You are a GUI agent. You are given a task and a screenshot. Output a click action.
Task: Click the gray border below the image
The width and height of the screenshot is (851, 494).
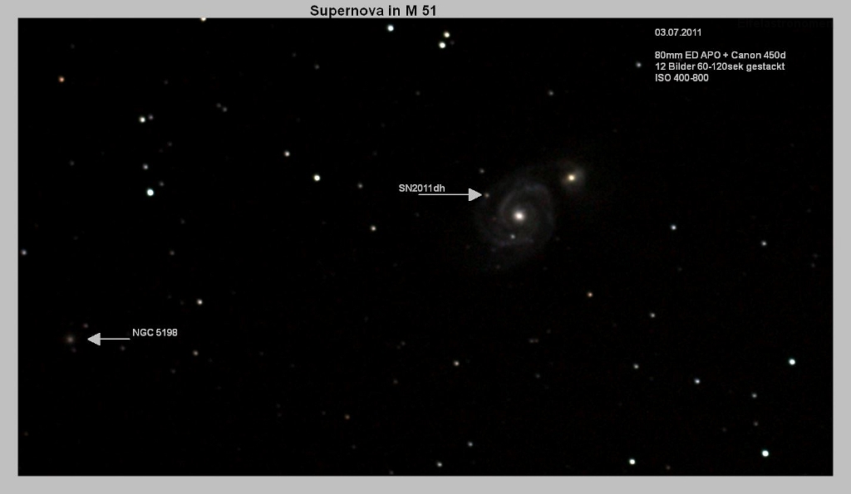[425, 485]
